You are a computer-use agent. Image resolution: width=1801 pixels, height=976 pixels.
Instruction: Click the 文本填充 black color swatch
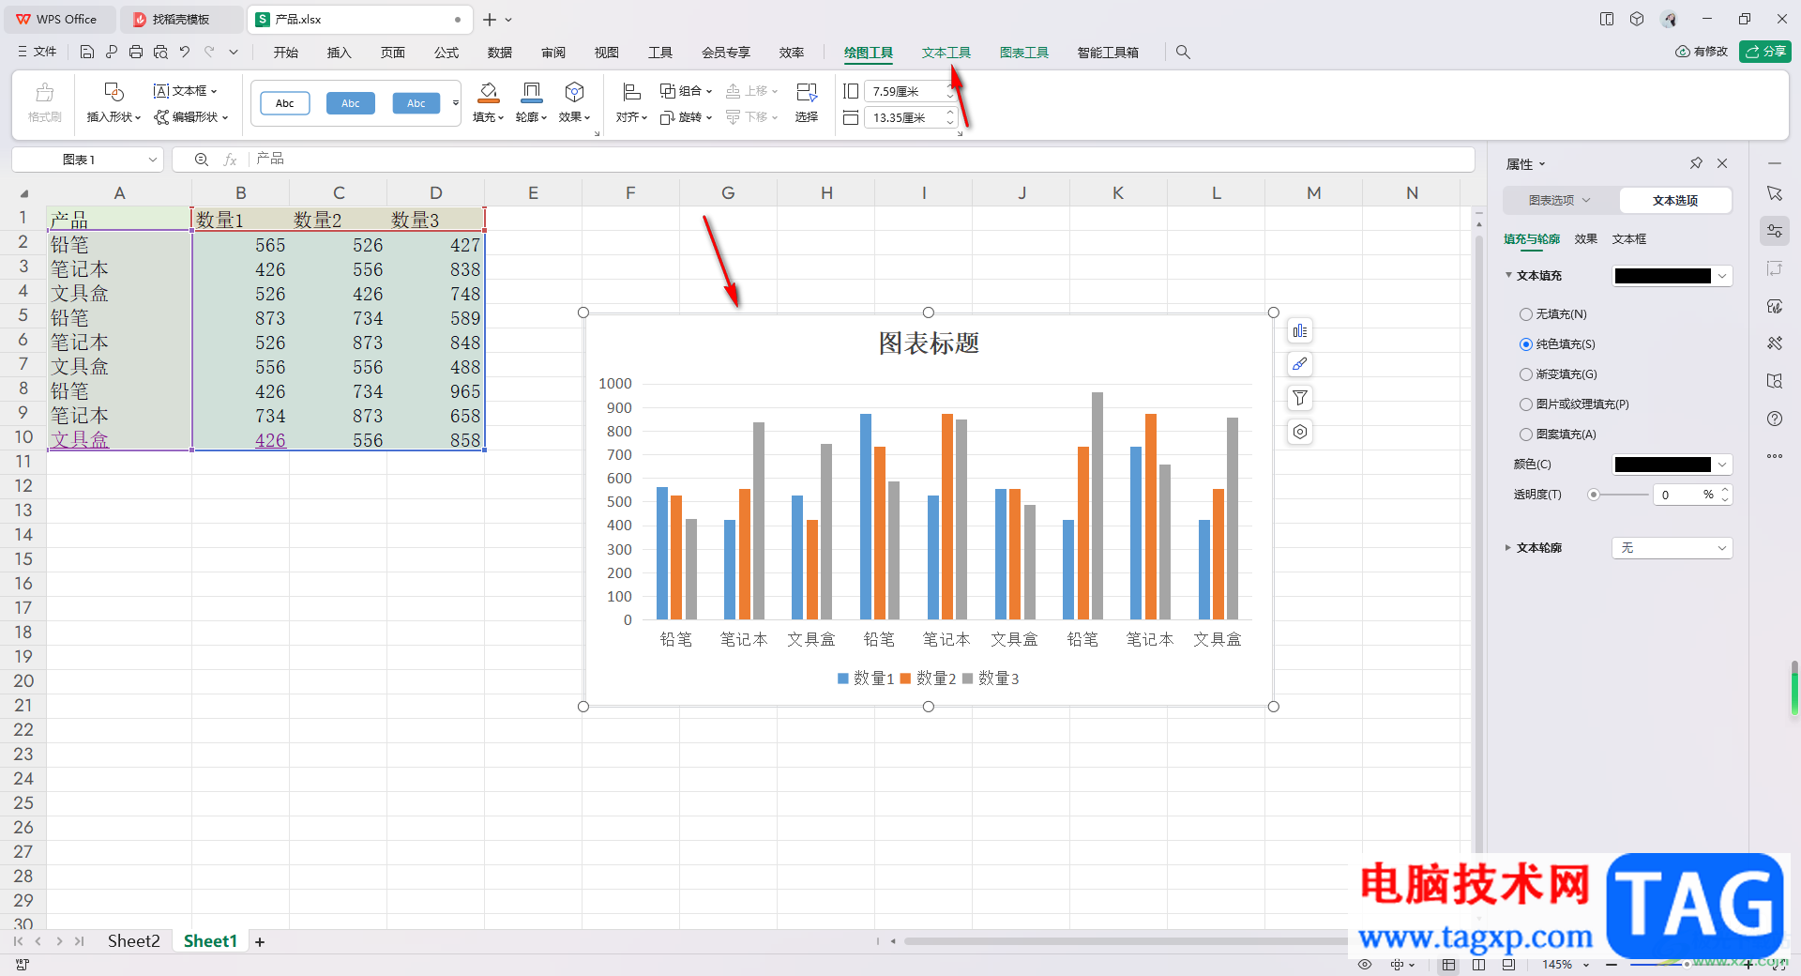click(x=1663, y=276)
